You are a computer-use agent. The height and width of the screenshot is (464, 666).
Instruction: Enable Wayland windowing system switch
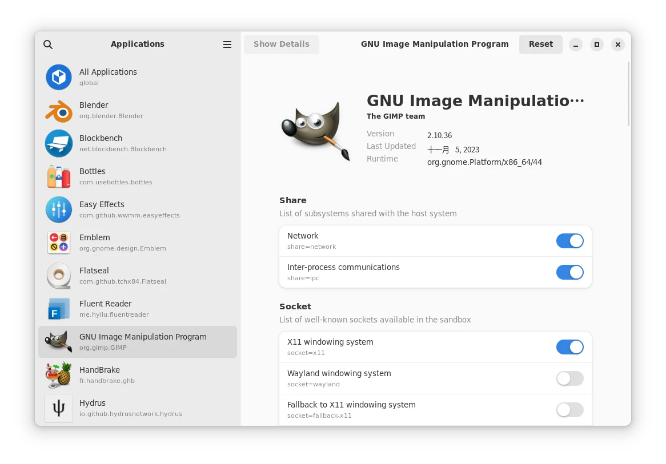(x=569, y=378)
